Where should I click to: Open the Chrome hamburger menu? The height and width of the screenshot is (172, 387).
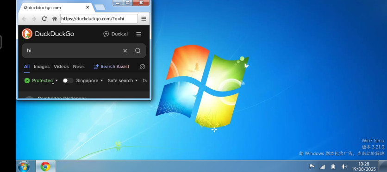point(144,19)
